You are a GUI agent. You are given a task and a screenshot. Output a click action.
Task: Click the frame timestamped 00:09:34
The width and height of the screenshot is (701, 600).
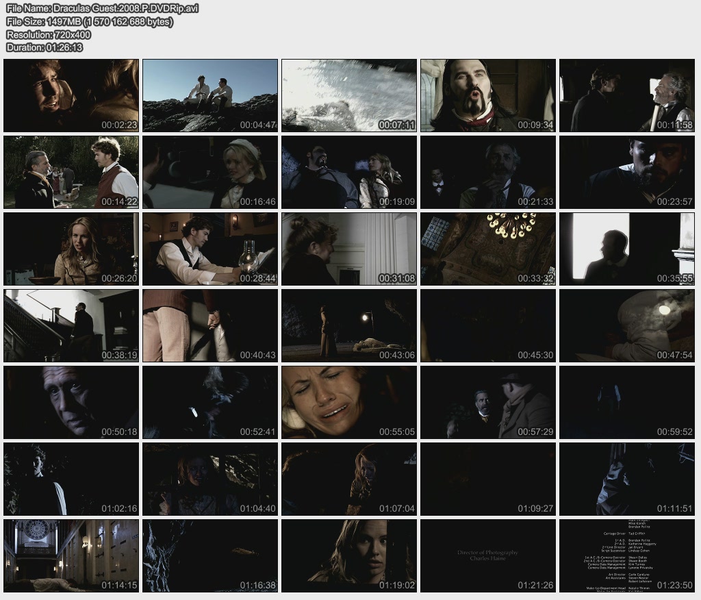click(488, 95)
